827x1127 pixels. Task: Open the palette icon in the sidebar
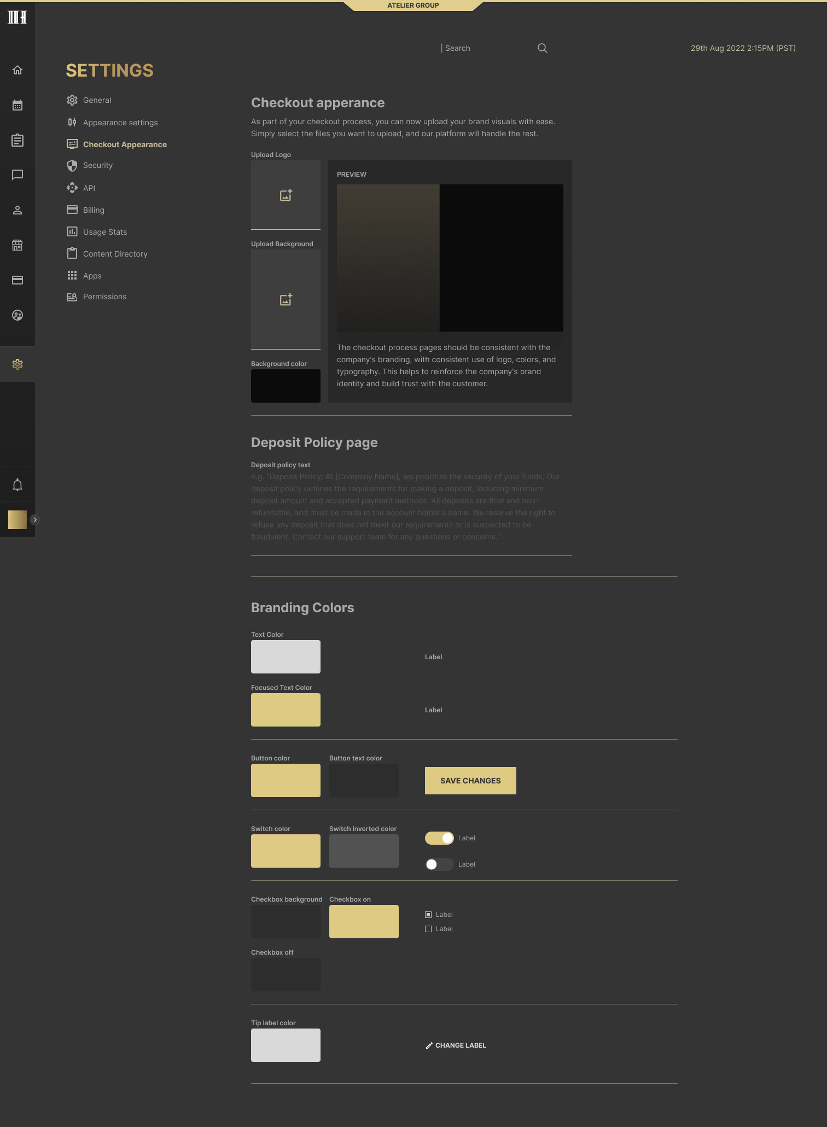18,315
